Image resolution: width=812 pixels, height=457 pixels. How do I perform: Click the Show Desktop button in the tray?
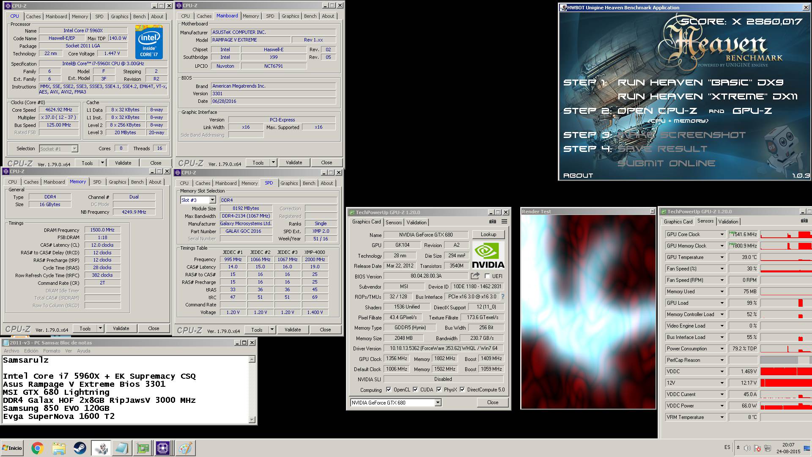807,448
